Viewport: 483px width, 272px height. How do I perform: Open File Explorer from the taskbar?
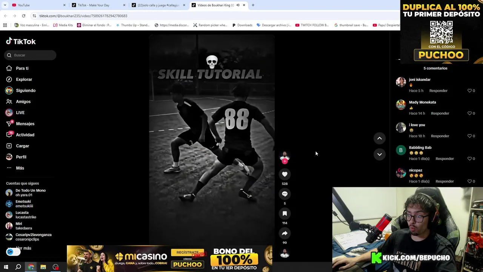click(43, 267)
